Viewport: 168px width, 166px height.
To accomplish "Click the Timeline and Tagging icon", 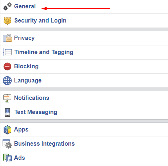I will coord(7,52).
